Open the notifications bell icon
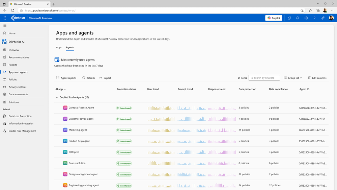337x190 pixels. [x=298, y=18]
